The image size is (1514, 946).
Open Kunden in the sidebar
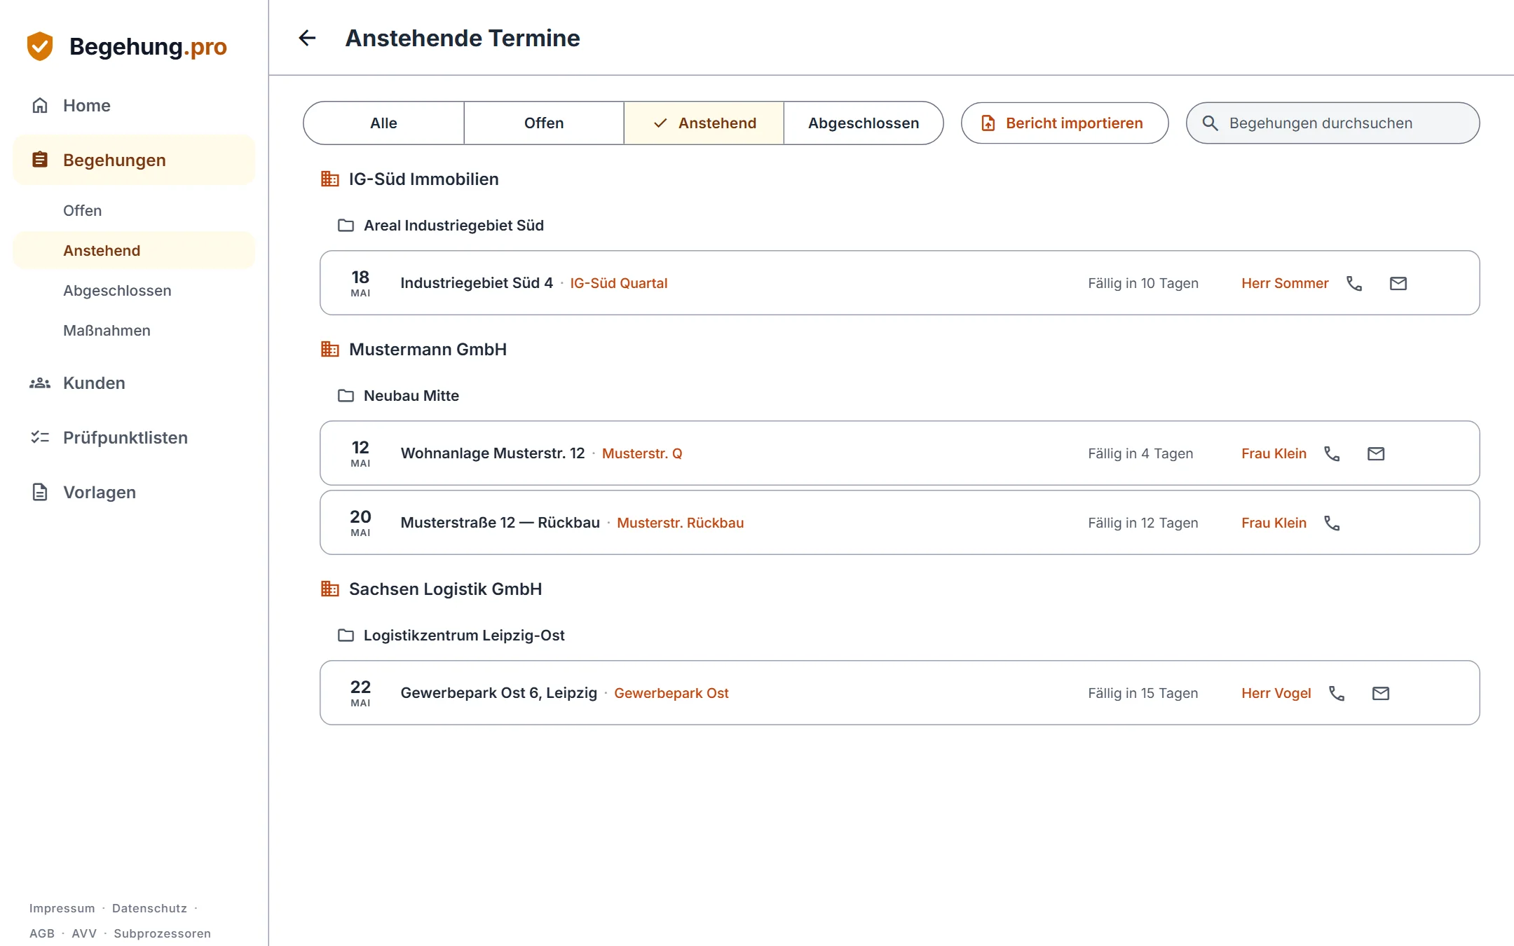coord(133,383)
